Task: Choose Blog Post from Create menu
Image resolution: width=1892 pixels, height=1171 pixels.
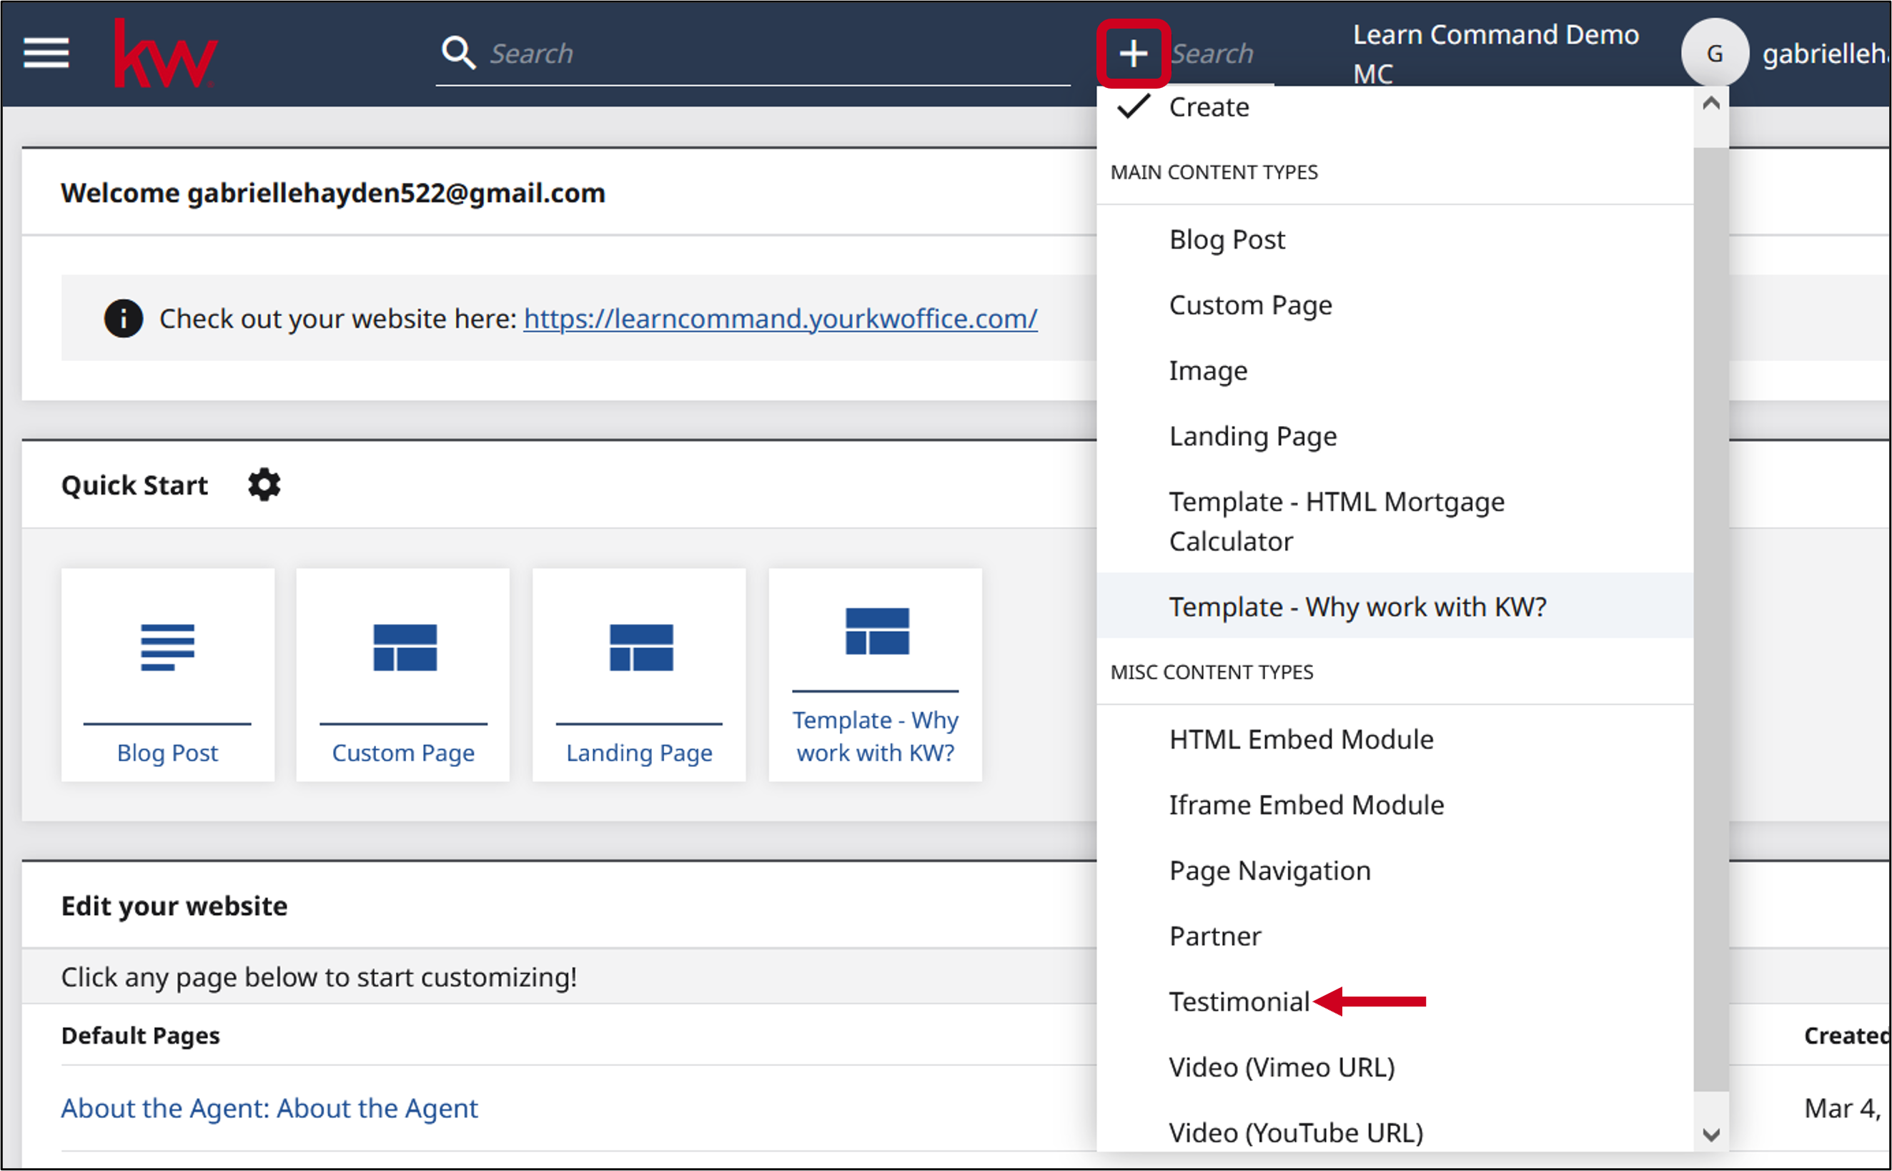Action: point(1395,239)
